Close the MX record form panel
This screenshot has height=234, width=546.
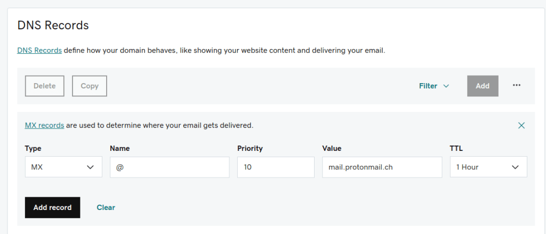[x=521, y=126]
